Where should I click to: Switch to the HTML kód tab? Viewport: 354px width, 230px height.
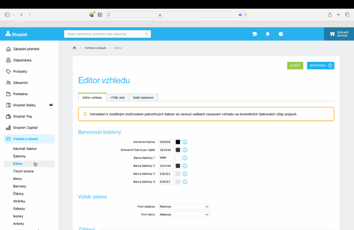118,98
